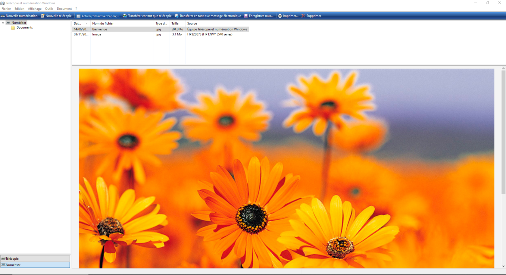This screenshot has height=275, width=506.
Task: Click the preview vertical scrollbar thumb
Action: pyautogui.click(x=503, y=132)
